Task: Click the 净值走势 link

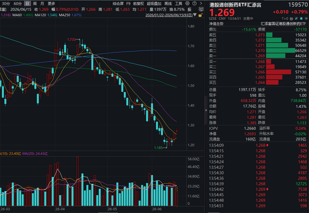Action: (x=216, y=24)
